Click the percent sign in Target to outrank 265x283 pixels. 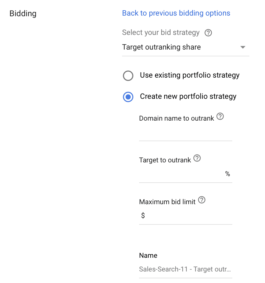[228, 174]
